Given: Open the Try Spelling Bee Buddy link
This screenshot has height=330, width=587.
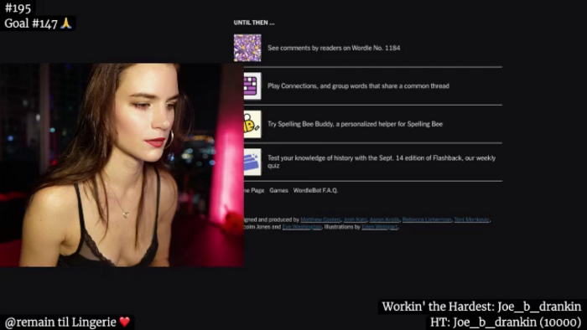Looking at the screenshot, I should (355, 124).
